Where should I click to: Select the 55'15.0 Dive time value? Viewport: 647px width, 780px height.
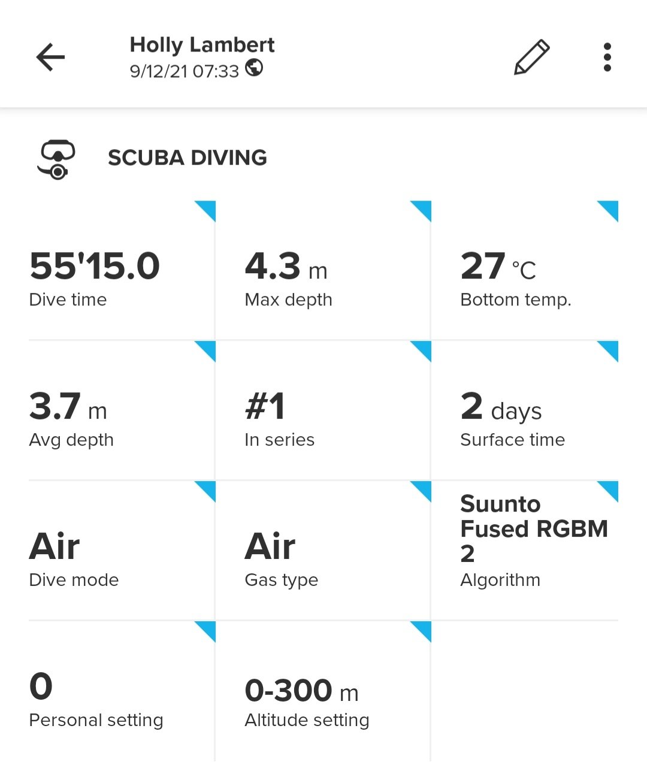95,266
